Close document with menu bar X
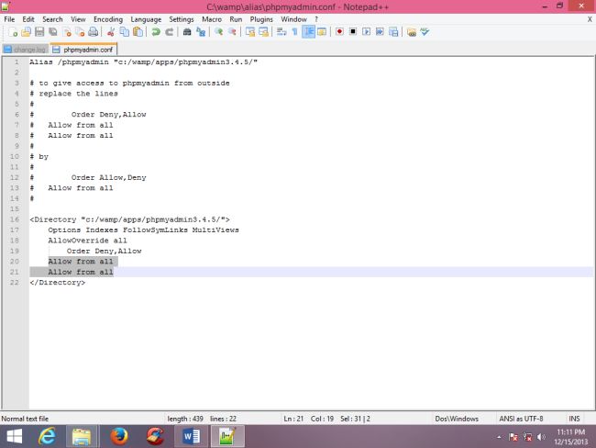596x448 pixels. [x=590, y=19]
